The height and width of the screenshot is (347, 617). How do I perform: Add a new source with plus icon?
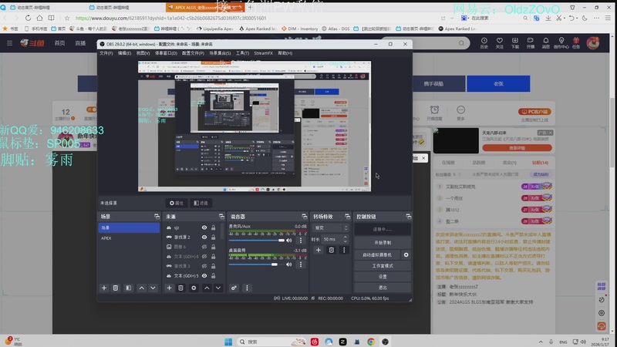[x=169, y=288]
